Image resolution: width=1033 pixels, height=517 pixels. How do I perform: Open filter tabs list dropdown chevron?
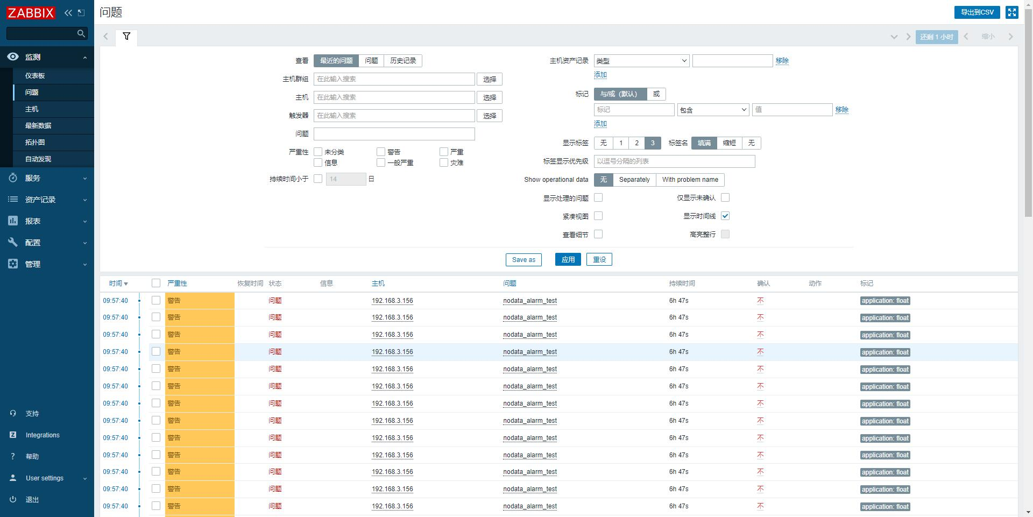(894, 37)
